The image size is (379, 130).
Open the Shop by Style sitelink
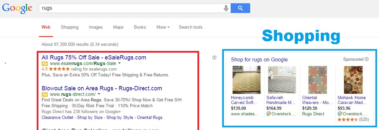tap(120, 118)
